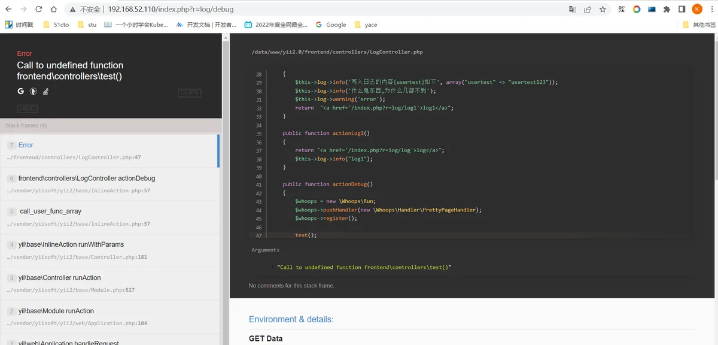This screenshot has width=718, height=345.
Task: Search the error on Google
Action: [x=20, y=91]
